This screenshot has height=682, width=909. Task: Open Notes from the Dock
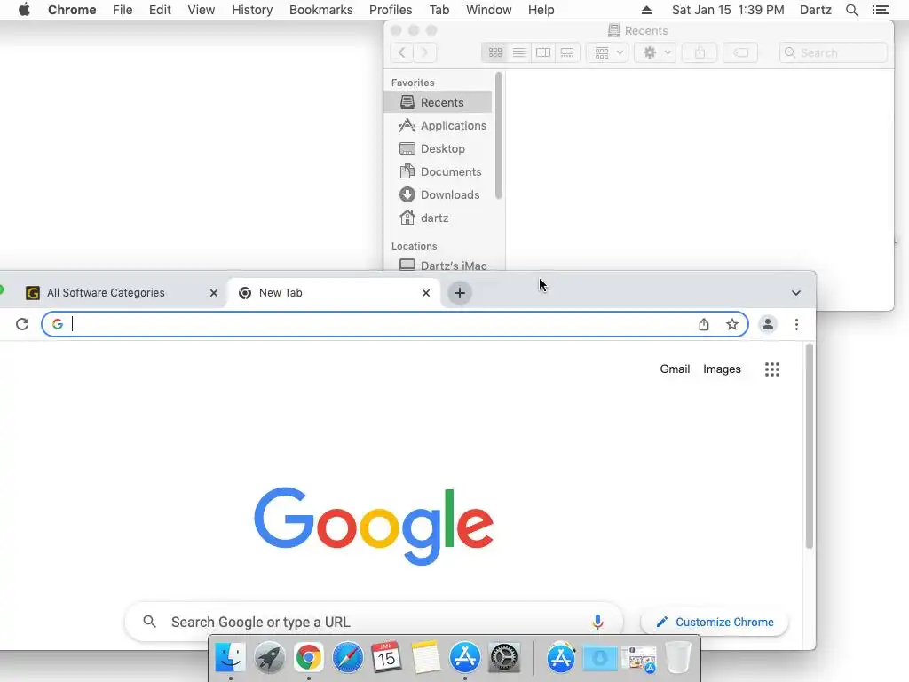(426, 657)
